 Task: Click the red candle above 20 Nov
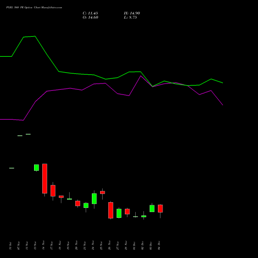click(x=78, y=203)
